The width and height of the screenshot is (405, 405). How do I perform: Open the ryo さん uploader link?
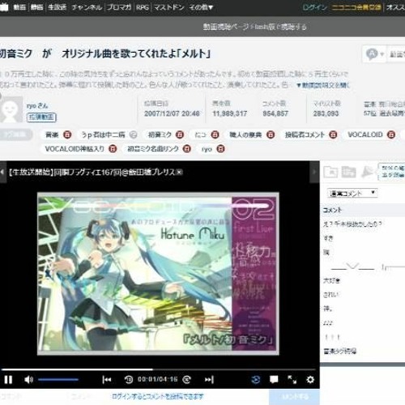click(x=37, y=105)
